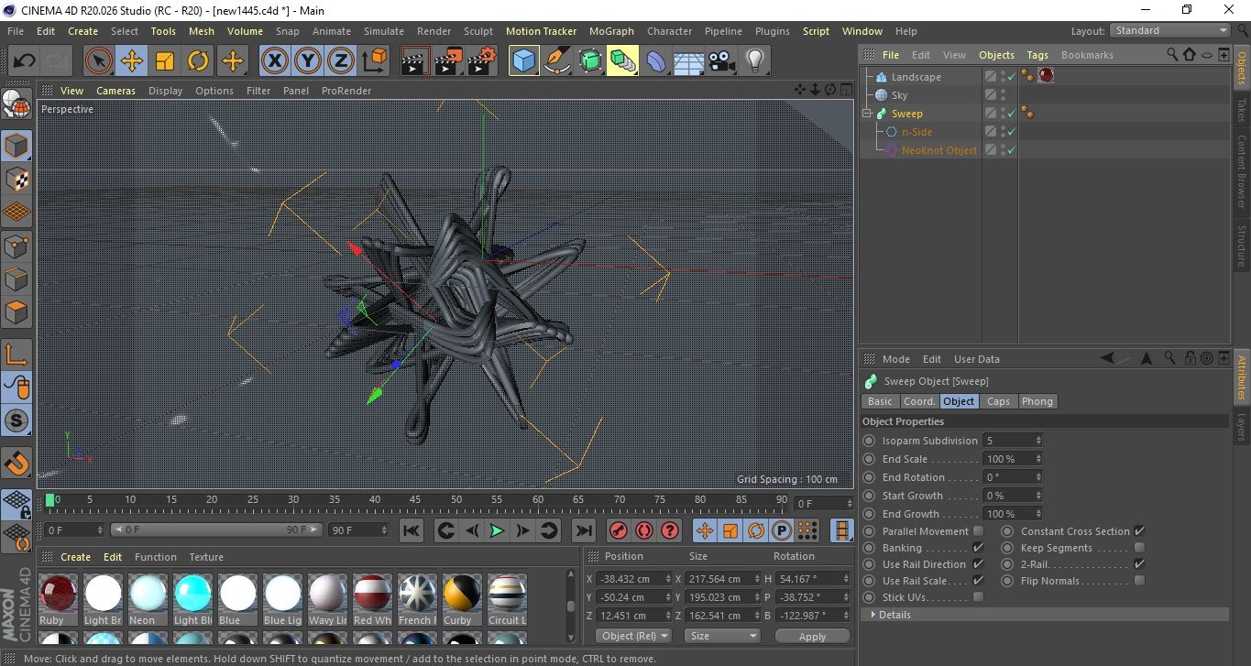Enable the Flip Normals checkbox

click(x=1139, y=581)
